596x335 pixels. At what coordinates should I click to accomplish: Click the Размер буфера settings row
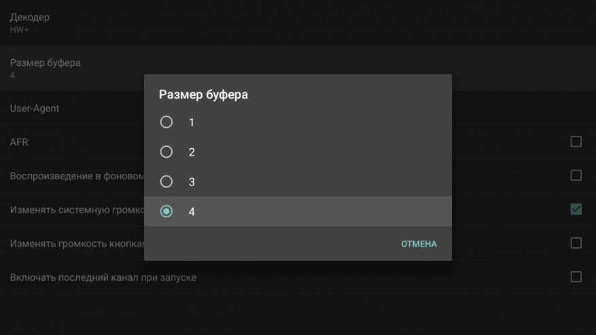(45, 63)
